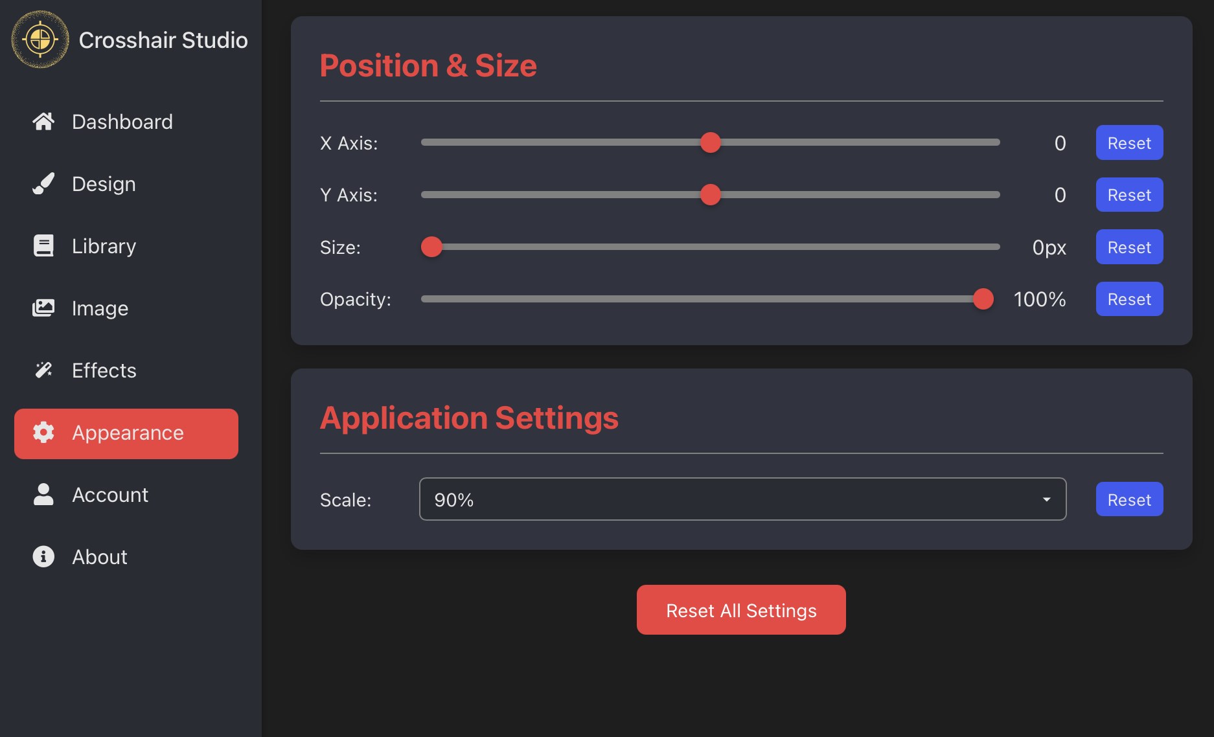Screen dimensions: 1214x737
Task: Open the Dashboard home icon
Action: coord(43,121)
